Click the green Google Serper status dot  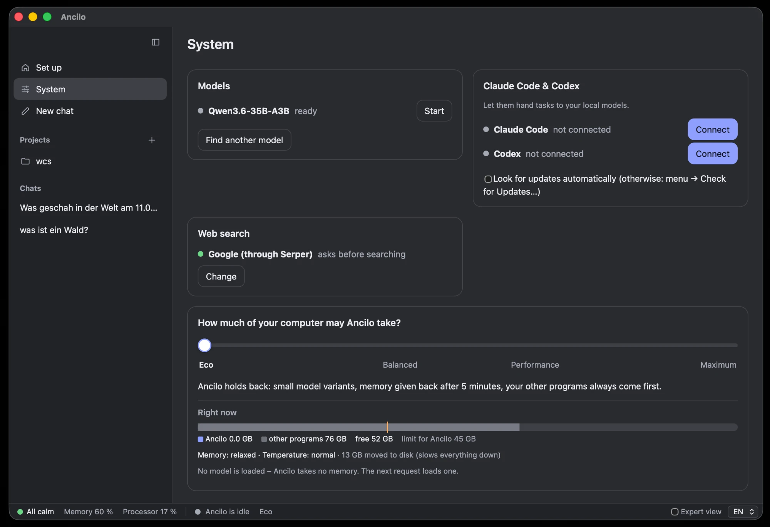[201, 254]
